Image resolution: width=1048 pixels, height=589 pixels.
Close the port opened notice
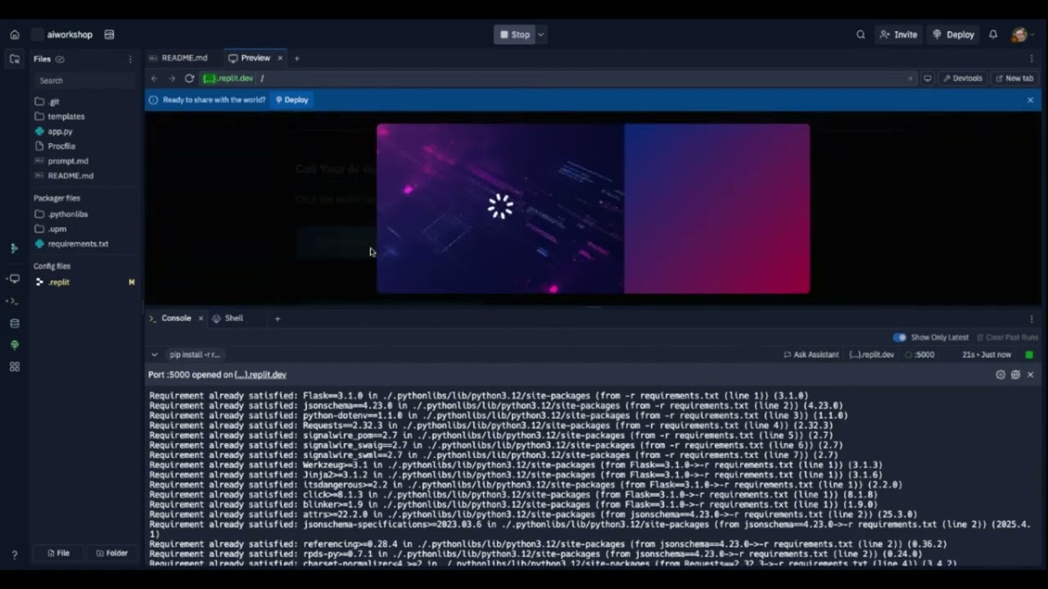pyautogui.click(x=1030, y=375)
